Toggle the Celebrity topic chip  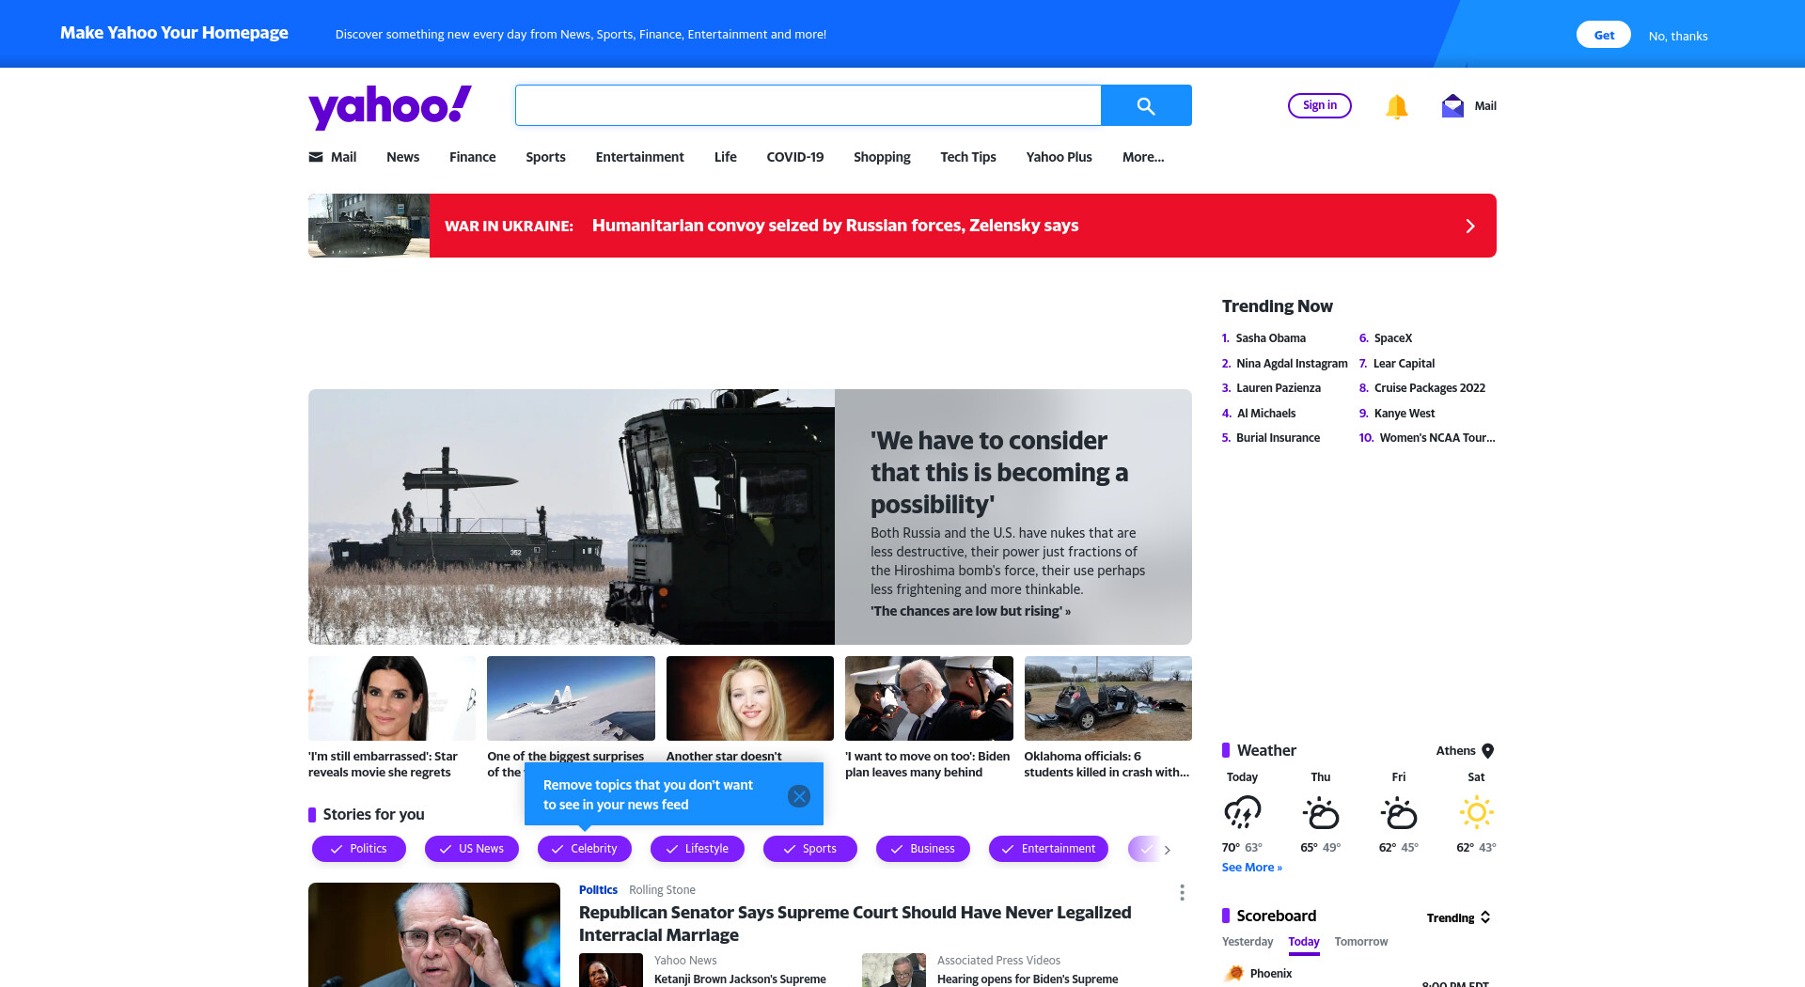click(585, 849)
